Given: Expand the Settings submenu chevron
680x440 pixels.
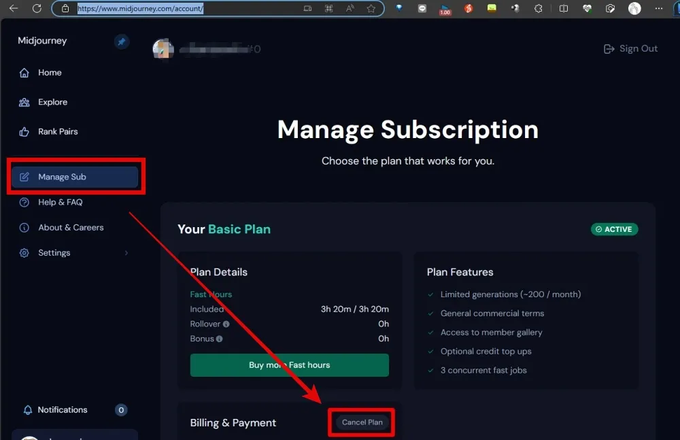Looking at the screenshot, I should click(x=126, y=253).
